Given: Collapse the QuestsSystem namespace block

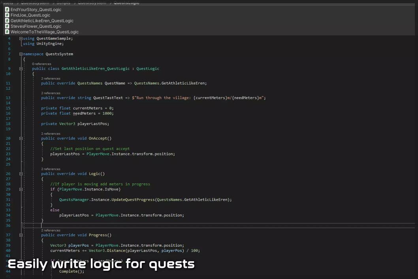Looking at the screenshot, I should [21, 54].
